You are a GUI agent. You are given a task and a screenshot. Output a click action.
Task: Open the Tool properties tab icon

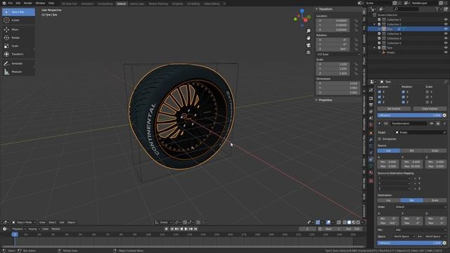coord(371,90)
